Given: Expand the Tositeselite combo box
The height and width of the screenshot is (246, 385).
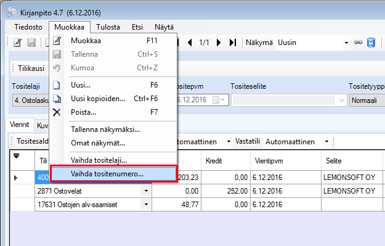Looking at the screenshot, I should pos(341,100).
